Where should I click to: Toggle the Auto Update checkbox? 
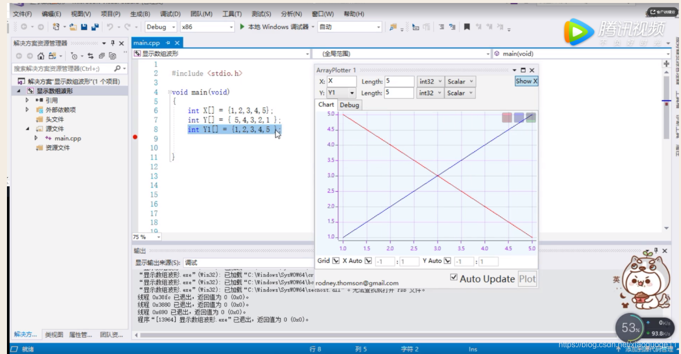pos(454,277)
